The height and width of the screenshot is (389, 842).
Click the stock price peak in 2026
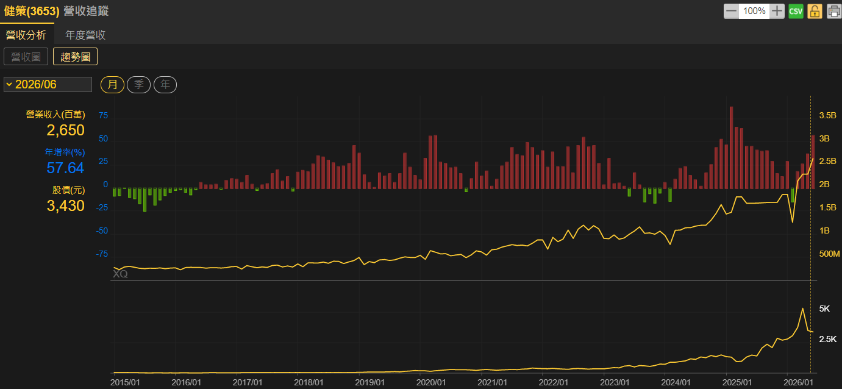point(802,309)
